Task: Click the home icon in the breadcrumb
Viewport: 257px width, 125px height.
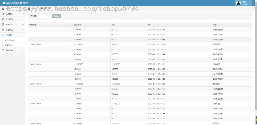Action: [x=29, y=9]
